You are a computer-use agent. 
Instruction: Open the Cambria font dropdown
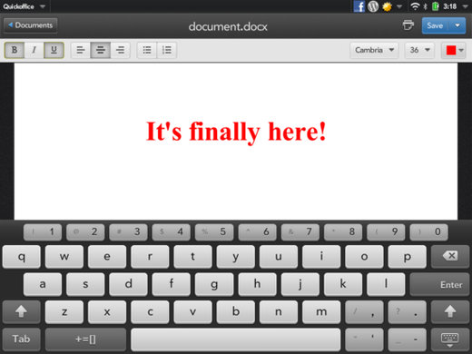[374, 50]
